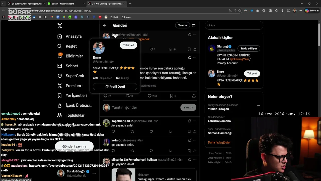Bookmark the TogetherFENER reply
The width and height of the screenshot is (321, 181).
(189, 131)
